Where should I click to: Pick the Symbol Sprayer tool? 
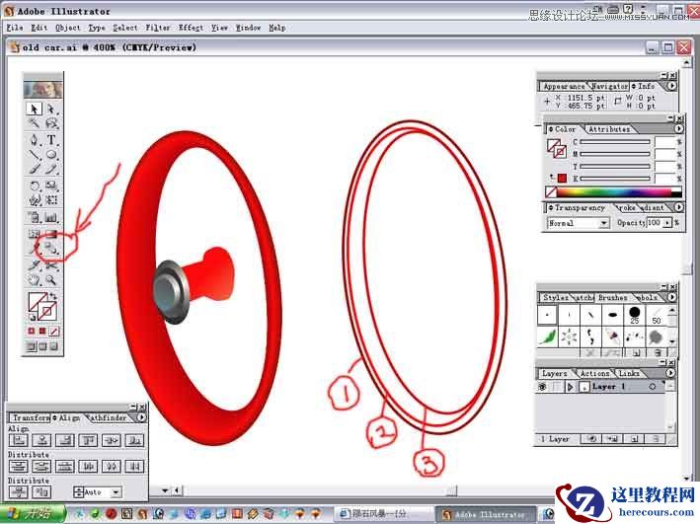[34, 218]
